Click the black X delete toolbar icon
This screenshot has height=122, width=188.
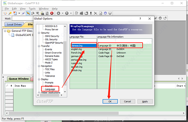coord(96,13)
